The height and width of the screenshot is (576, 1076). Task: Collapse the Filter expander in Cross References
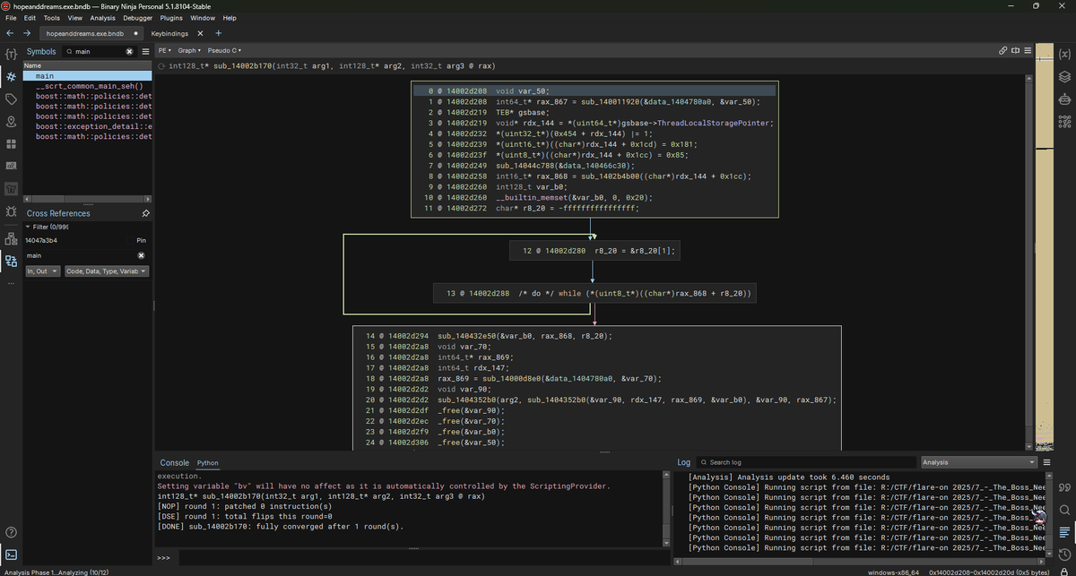[28, 227]
